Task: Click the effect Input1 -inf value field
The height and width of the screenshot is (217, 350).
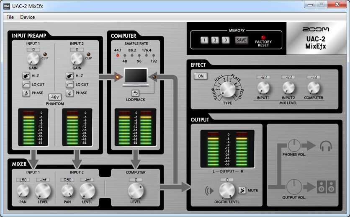Action: click(263, 77)
